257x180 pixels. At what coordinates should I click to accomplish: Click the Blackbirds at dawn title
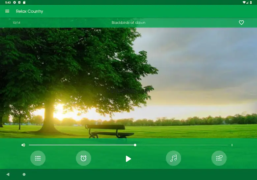click(x=128, y=23)
